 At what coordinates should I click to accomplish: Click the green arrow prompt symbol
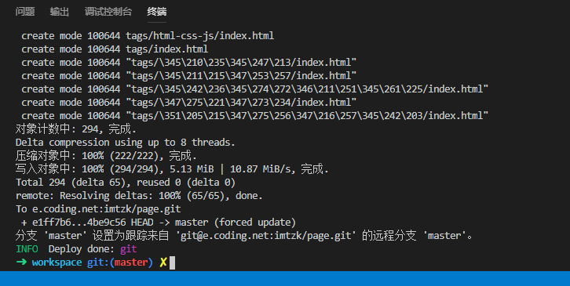(x=21, y=262)
